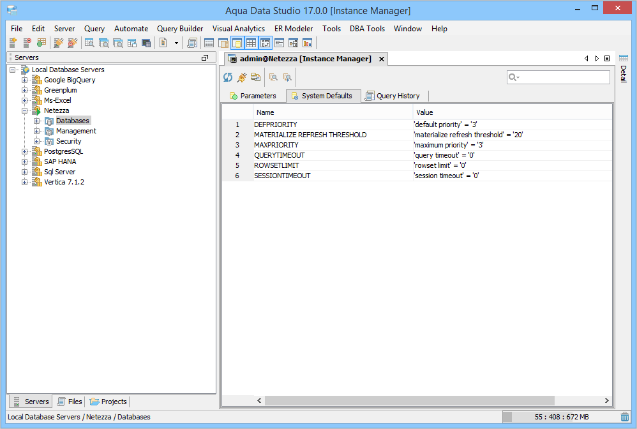Click the Refresh icon in Instance Manager
Screen dimensions: 637x429
(228, 77)
